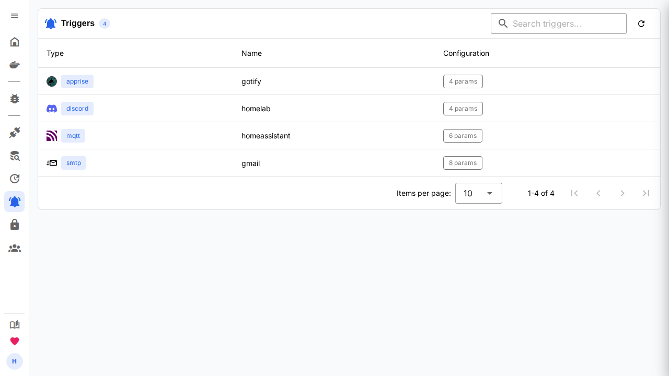Click the MQTT logo icon
669x376 pixels.
(52, 136)
